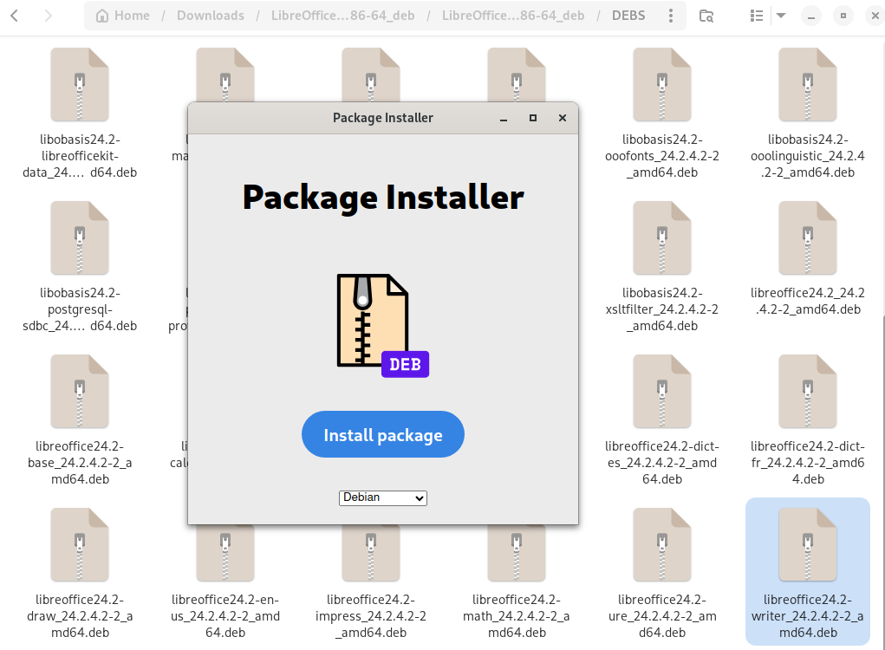
Task: Maximize the Files window
Action: coord(843,16)
